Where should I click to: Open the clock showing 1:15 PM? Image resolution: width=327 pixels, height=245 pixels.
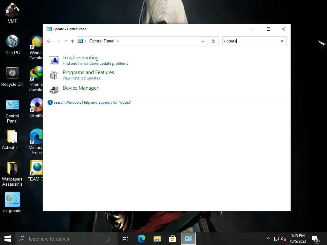tap(298, 239)
